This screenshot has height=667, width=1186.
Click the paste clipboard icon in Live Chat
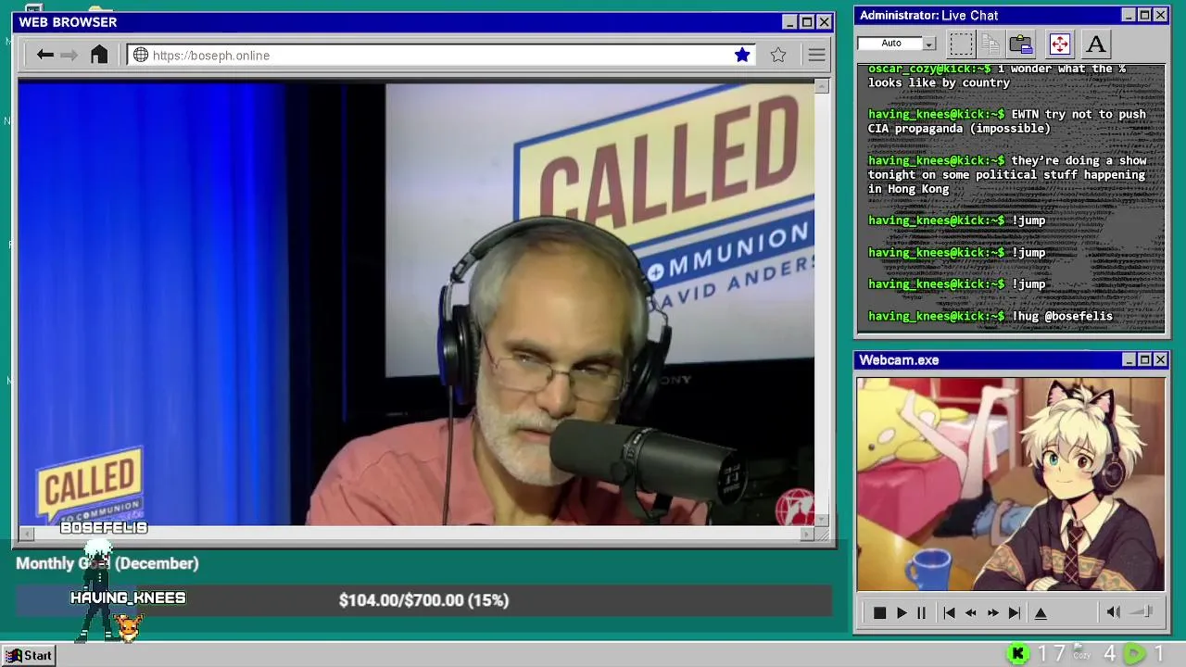click(1021, 44)
